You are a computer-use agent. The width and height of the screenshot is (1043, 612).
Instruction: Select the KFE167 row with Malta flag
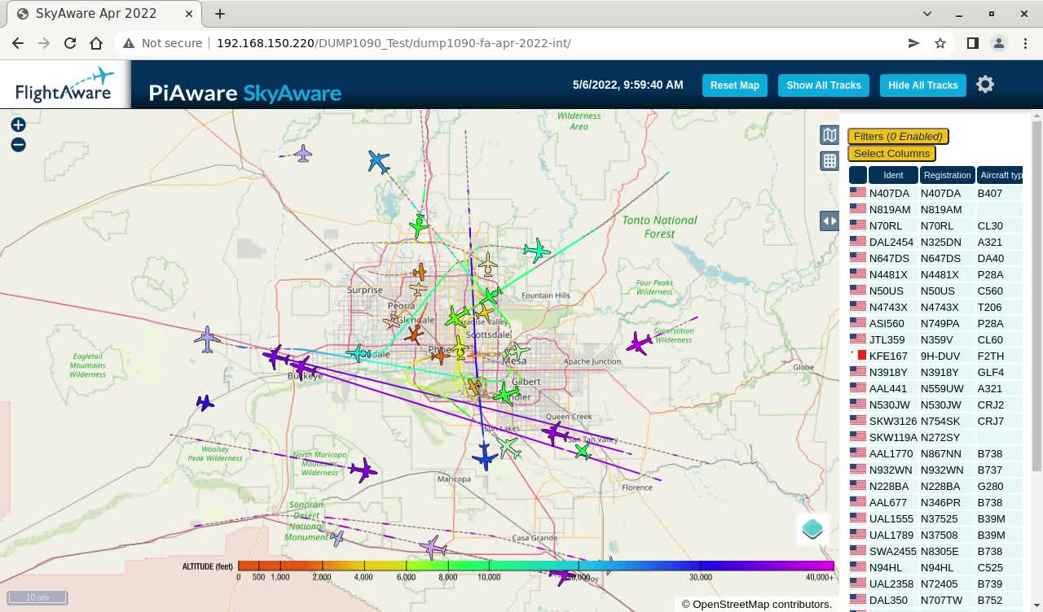(x=935, y=356)
